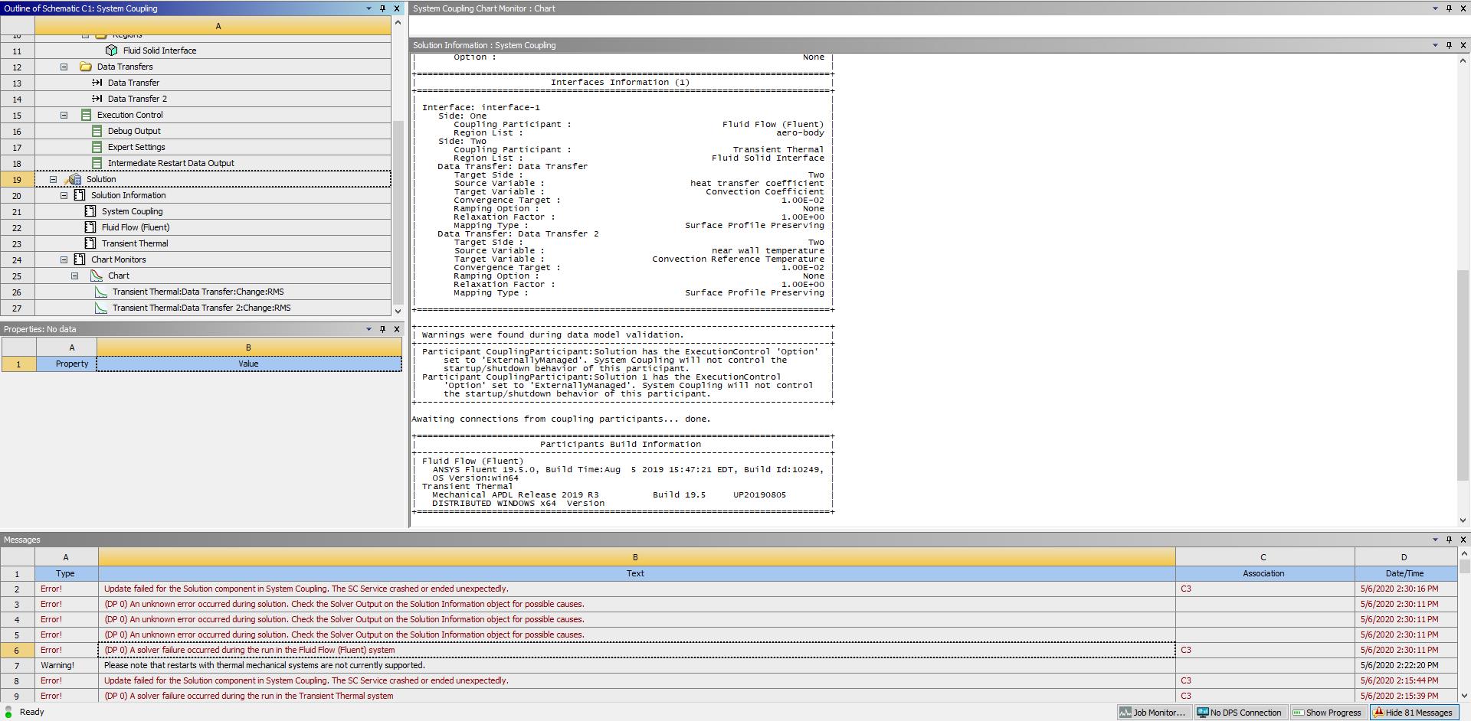1471x721 pixels.
Task: Open the Chart Monitor panel dropdown arrow
Action: [1435, 8]
